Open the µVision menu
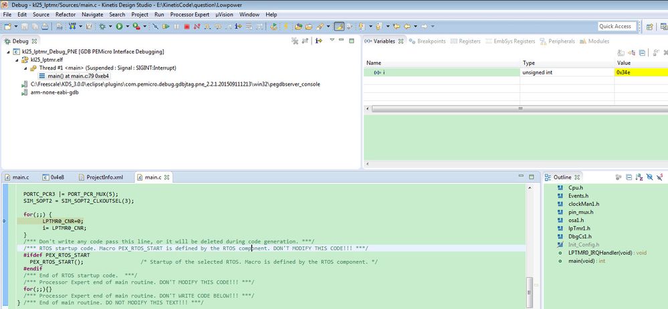The height and width of the screenshot is (309, 668). (x=224, y=15)
